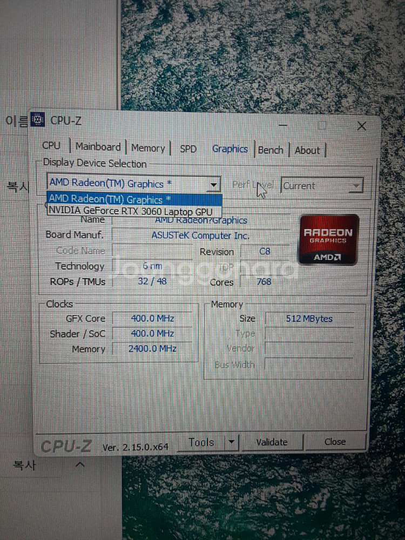Open the Mainboard tab
Image resolution: width=405 pixels, height=540 pixels.
click(x=98, y=147)
